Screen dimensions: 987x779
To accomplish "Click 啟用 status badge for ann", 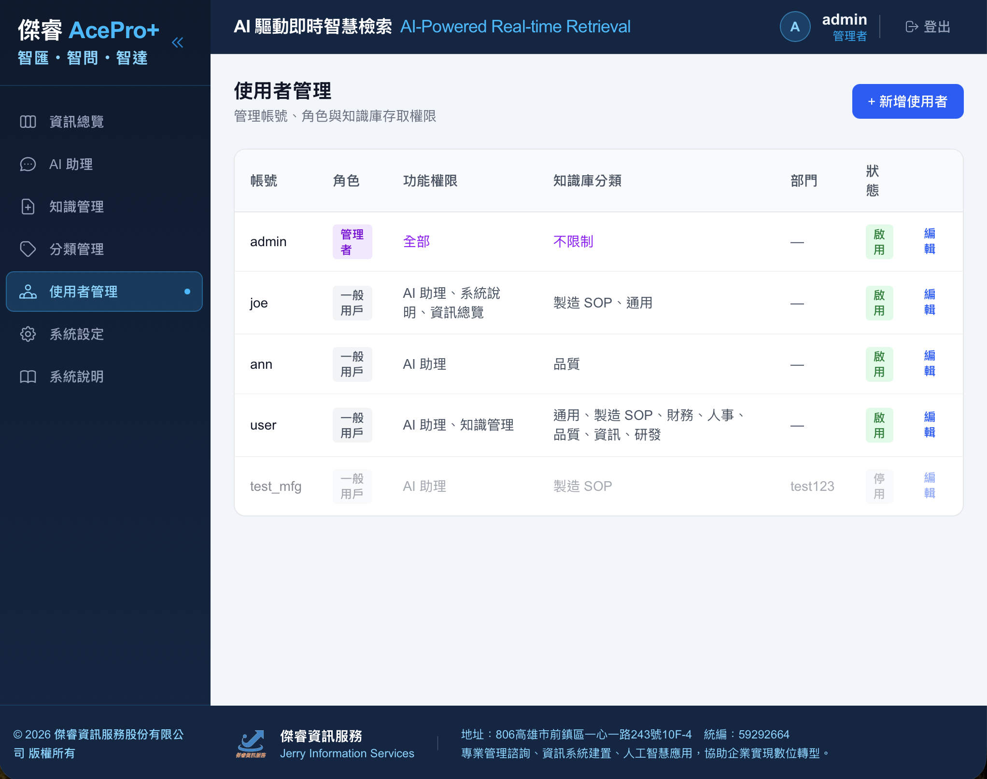I will [x=879, y=364].
